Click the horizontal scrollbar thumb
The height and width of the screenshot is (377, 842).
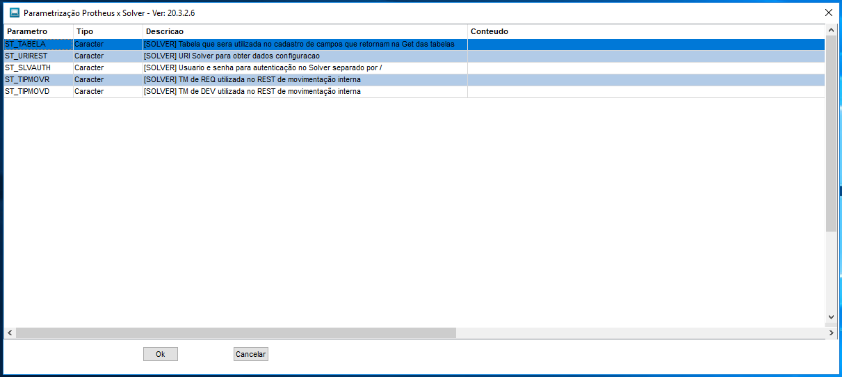click(x=236, y=333)
